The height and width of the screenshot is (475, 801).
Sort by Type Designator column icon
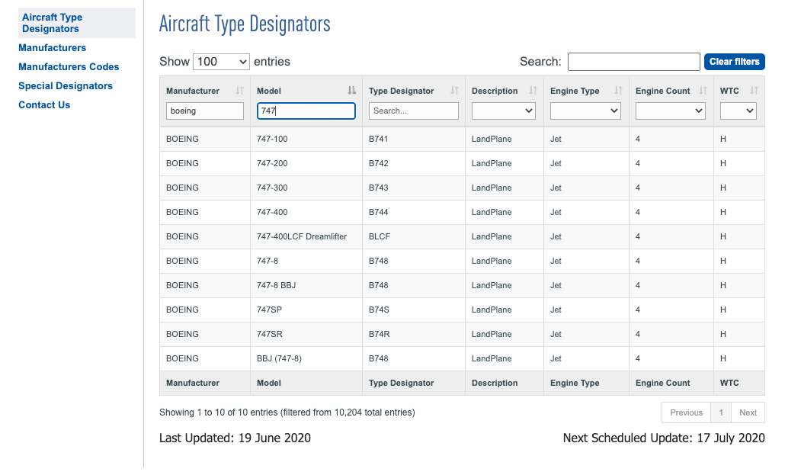pyautogui.click(x=454, y=91)
